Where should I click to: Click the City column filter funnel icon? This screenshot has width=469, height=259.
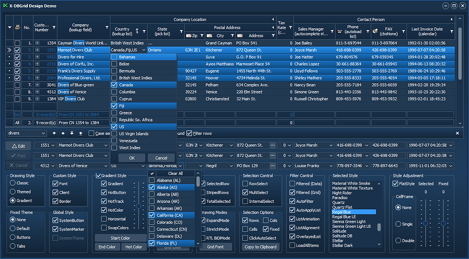coord(232,35)
